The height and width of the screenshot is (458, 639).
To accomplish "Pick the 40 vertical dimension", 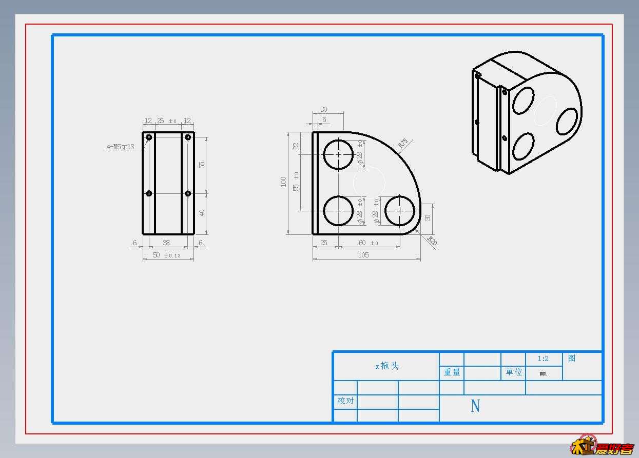I will (x=202, y=212).
